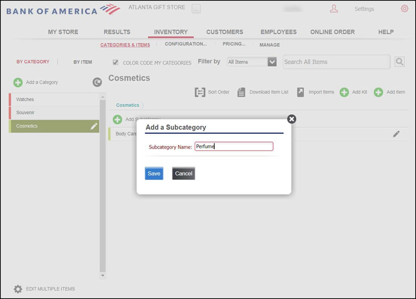Click the Add Kit plus icon
Screen dimensions: 416x299
pyautogui.click(x=344, y=92)
